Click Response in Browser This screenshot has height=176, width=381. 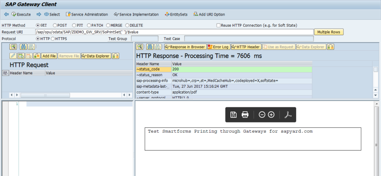(x=185, y=47)
